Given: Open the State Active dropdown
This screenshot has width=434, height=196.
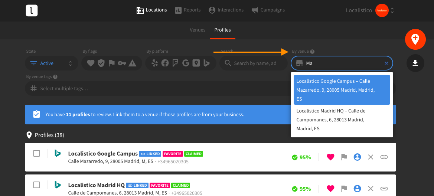Looking at the screenshot, I should (x=52, y=63).
